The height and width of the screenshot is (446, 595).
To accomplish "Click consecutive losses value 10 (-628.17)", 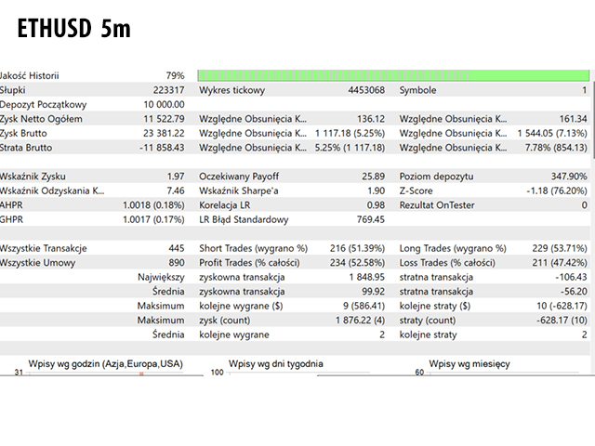I will click(562, 307).
